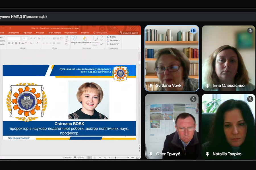Screen dimensions: 256x170
Task: Apply bulleted list formatting
Action: pyautogui.click(x=44, y=38)
